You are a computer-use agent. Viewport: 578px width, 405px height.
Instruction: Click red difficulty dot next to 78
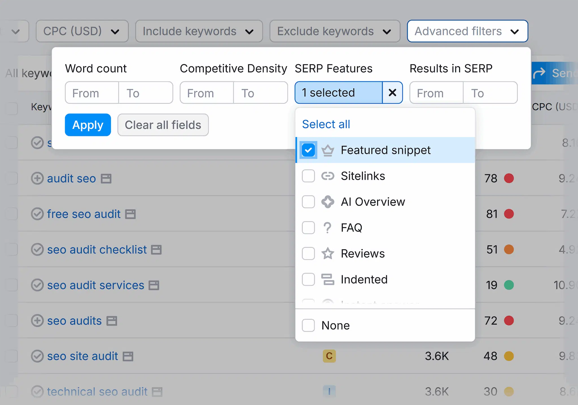[509, 178]
